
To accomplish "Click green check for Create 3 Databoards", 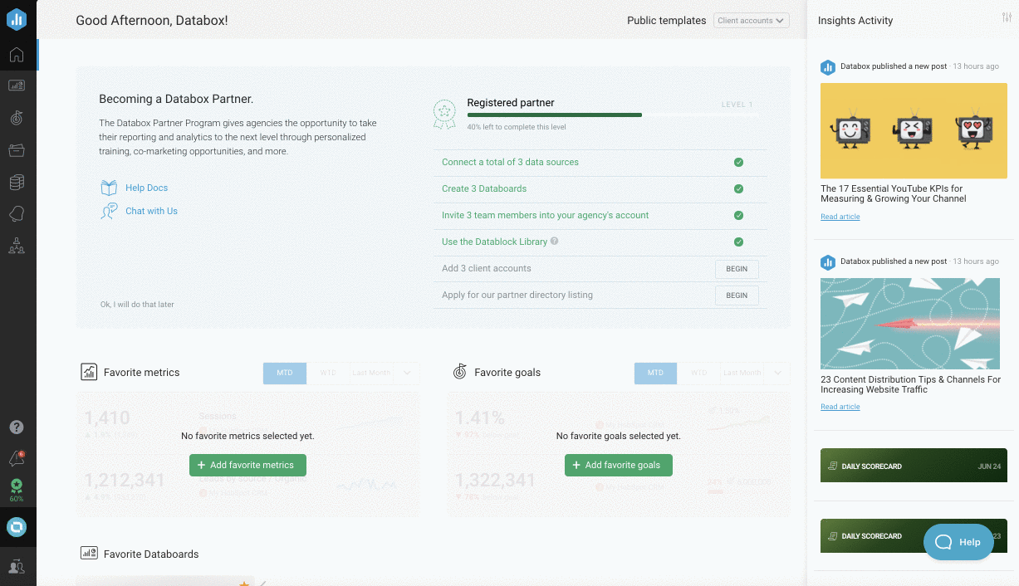I will 738,188.
